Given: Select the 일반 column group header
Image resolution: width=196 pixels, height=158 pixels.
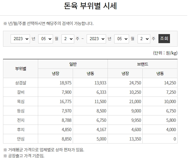Looking at the screenshot, I should 73,64.
